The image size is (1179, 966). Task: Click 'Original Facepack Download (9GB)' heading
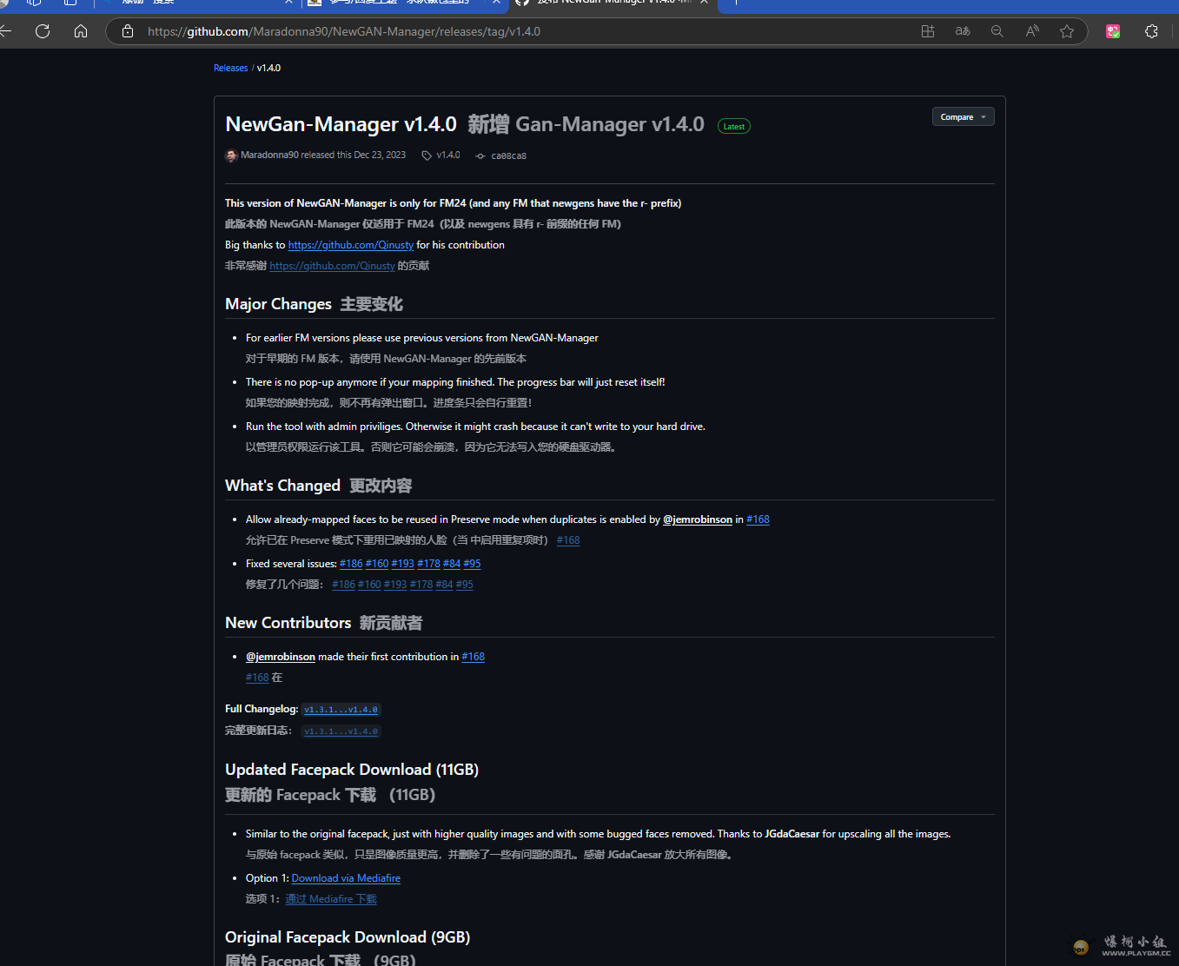pos(348,937)
